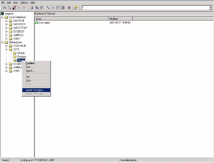This screenshot has width=214, height=163.
Task: Click the red lock connection icon
Action: 14,8
